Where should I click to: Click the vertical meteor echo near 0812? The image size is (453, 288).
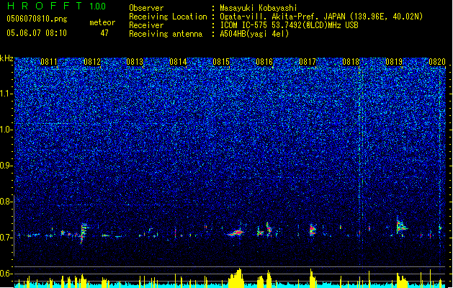point(84,233)
